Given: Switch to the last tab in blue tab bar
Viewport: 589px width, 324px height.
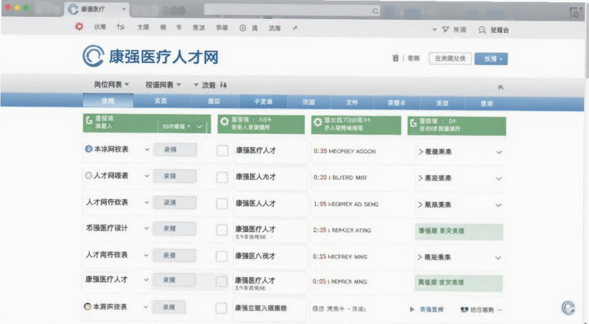Looking at the screenshot, I should 487,103.
